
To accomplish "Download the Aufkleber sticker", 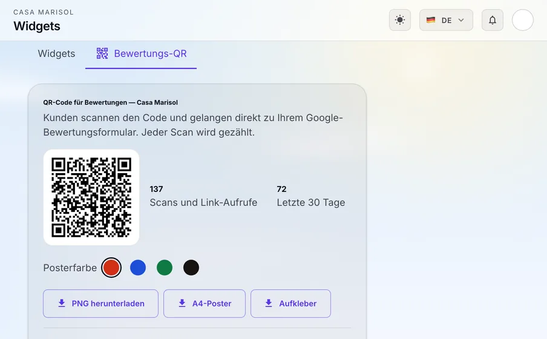I will point(290,303).
